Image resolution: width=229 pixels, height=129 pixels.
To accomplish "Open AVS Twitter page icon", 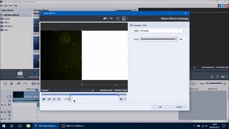I will click(x=223, y=6).
